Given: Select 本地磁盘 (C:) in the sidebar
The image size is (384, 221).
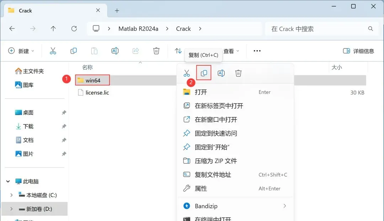Looking at the screenshot, I should [x=38, y=195].
